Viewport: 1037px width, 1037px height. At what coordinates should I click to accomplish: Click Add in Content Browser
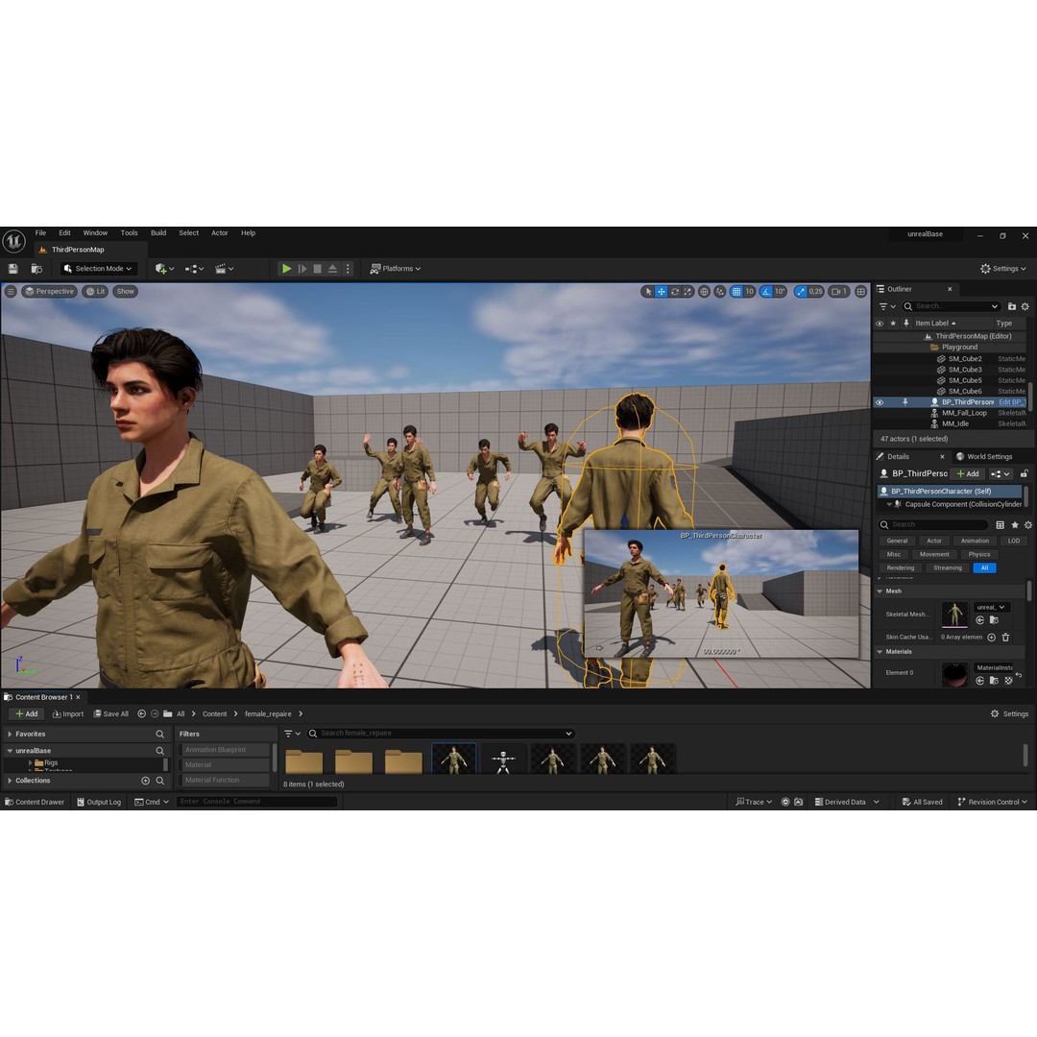(x=27, y=713)
